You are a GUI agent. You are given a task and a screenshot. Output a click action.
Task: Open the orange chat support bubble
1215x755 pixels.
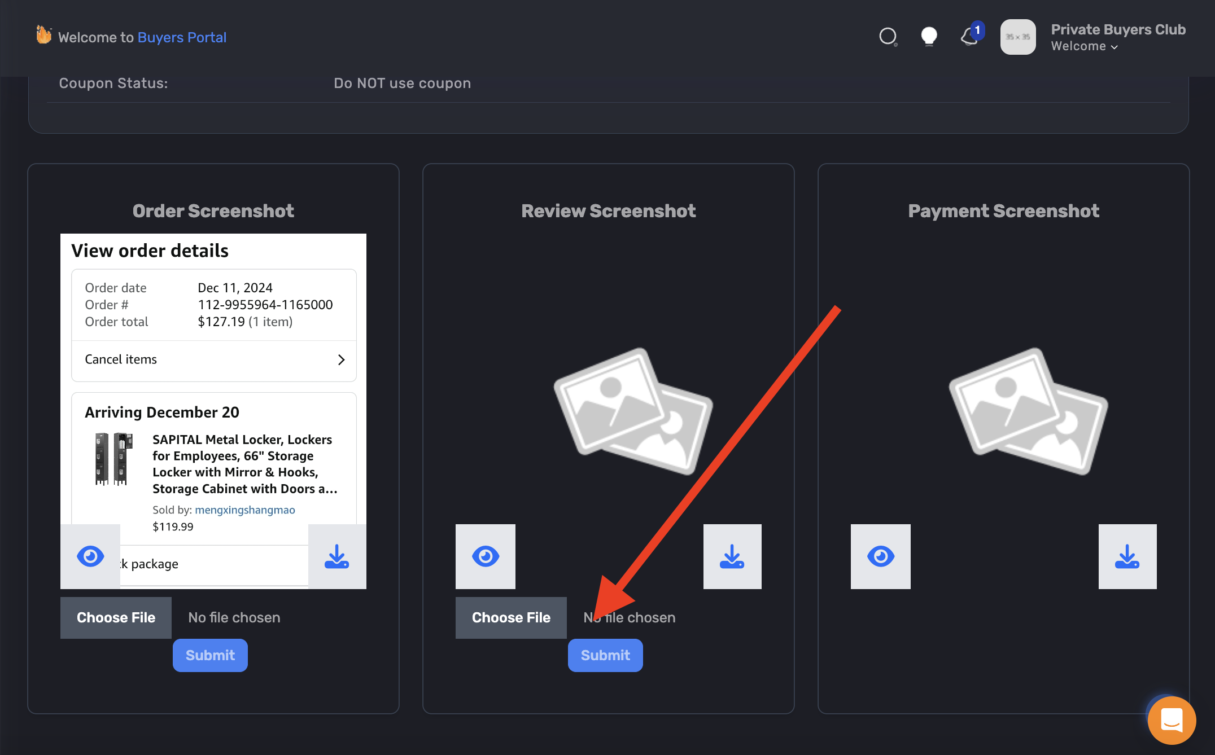pos(1172,720)
